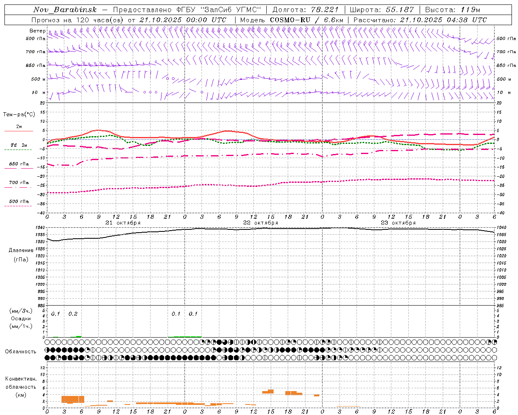Click the Nov_Barabinsk station title
The width and height of the screenshot is (518, 415).
tap(65, 10)
